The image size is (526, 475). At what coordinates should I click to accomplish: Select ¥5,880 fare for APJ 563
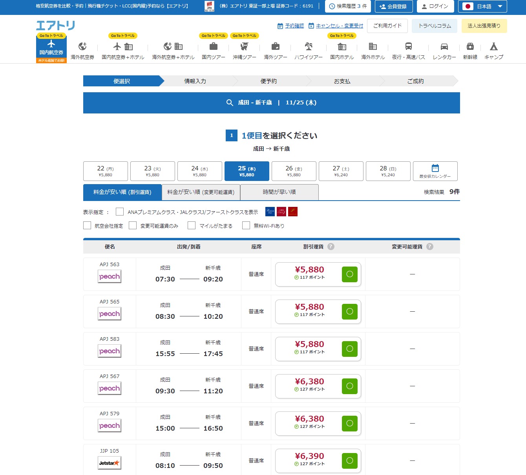pos(318,274)
